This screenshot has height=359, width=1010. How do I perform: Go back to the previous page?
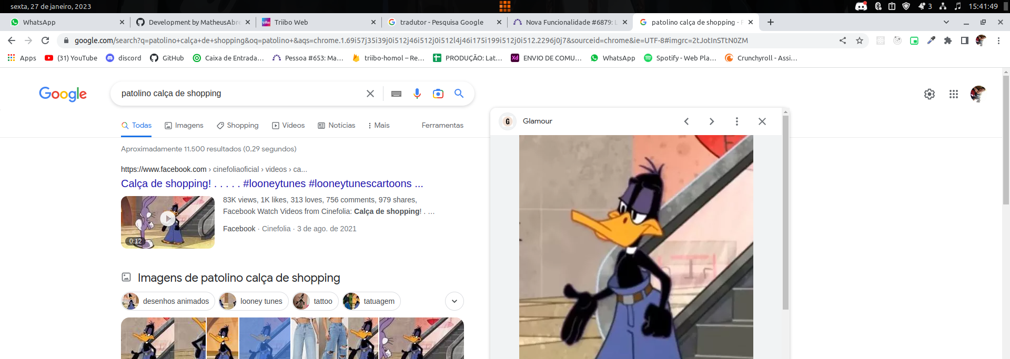(12, 40)
